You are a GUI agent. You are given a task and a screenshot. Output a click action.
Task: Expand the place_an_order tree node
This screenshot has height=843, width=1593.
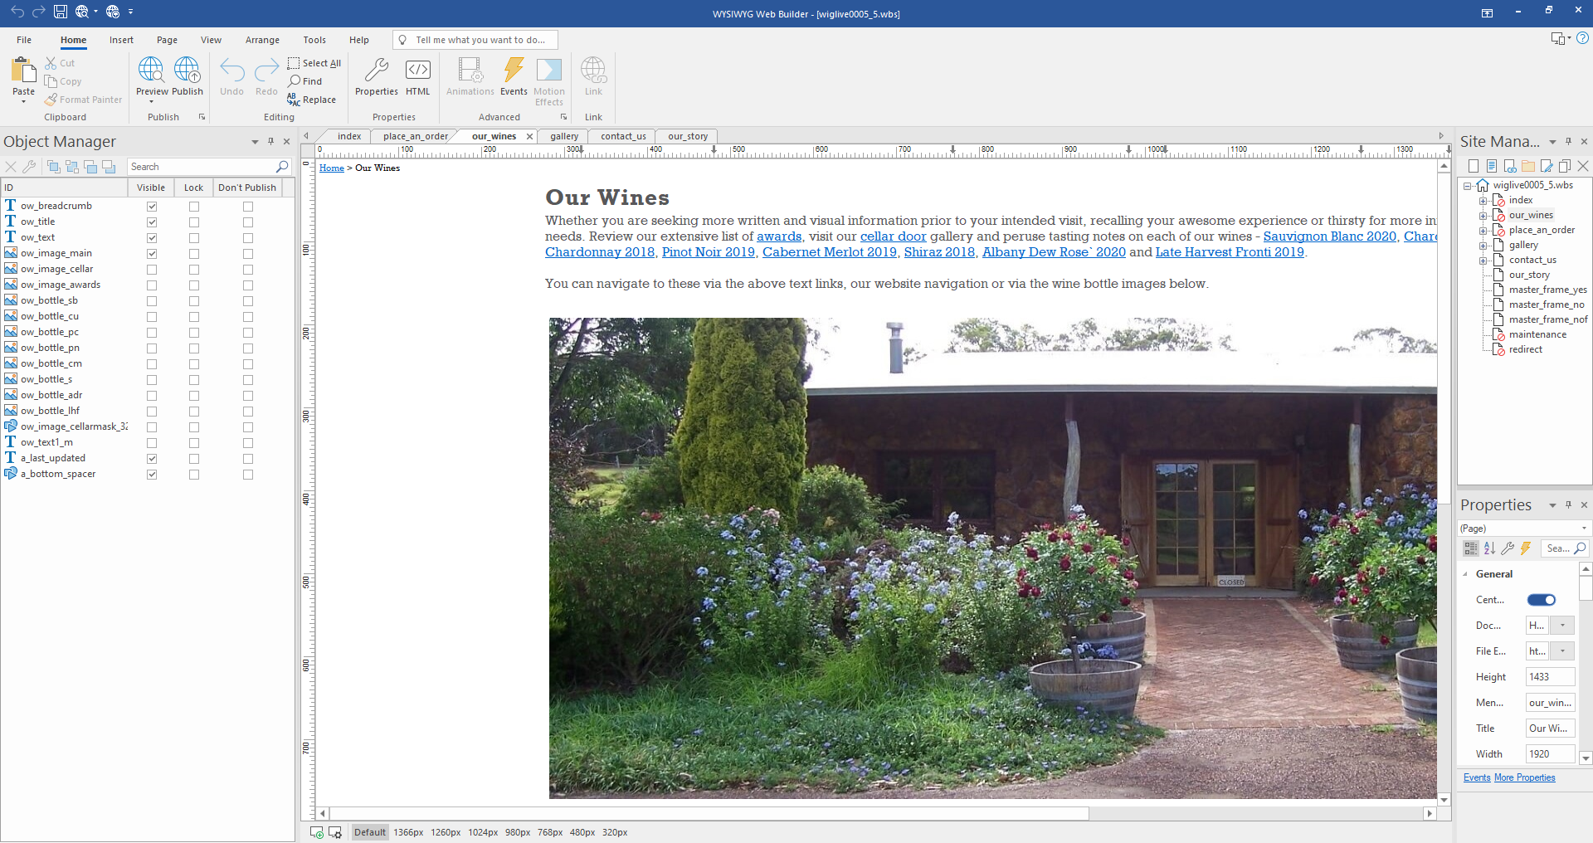click(x=1482, y=230)
